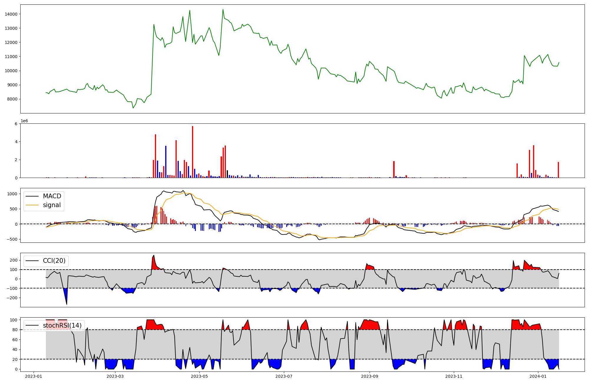
Task: Click the 8000 price axis tick label
Action: pos(12,99)
